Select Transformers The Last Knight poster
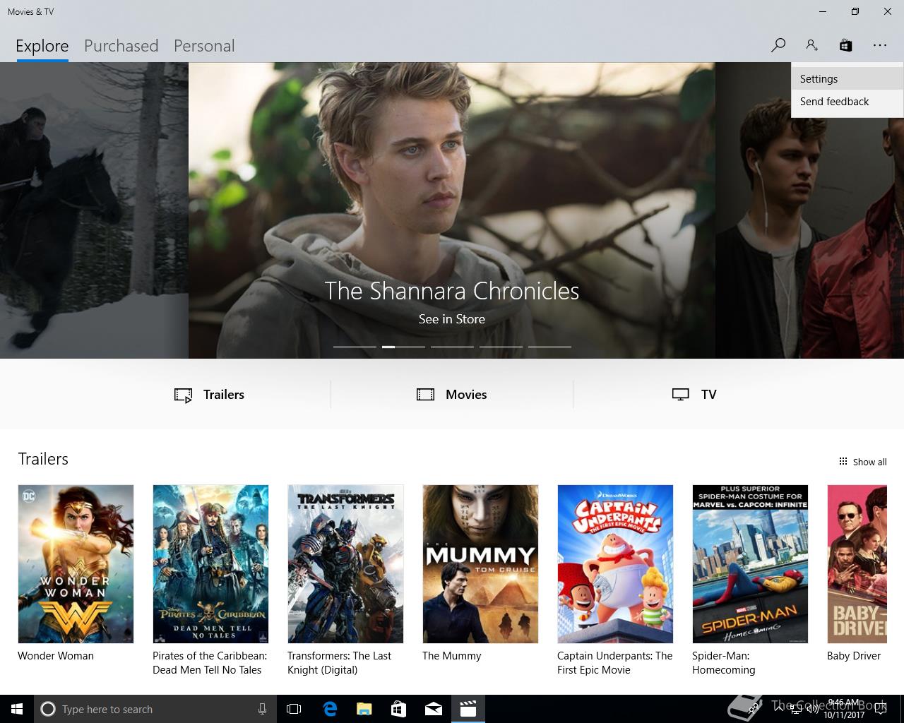 click(345, 563)
